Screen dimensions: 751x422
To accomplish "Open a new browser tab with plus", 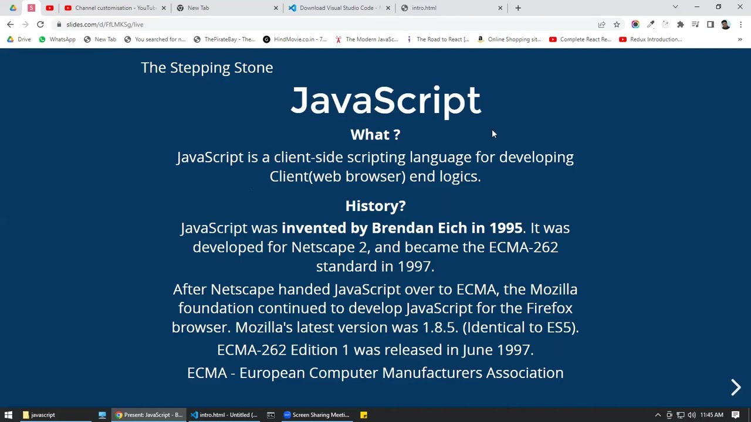I will (517, 8).
